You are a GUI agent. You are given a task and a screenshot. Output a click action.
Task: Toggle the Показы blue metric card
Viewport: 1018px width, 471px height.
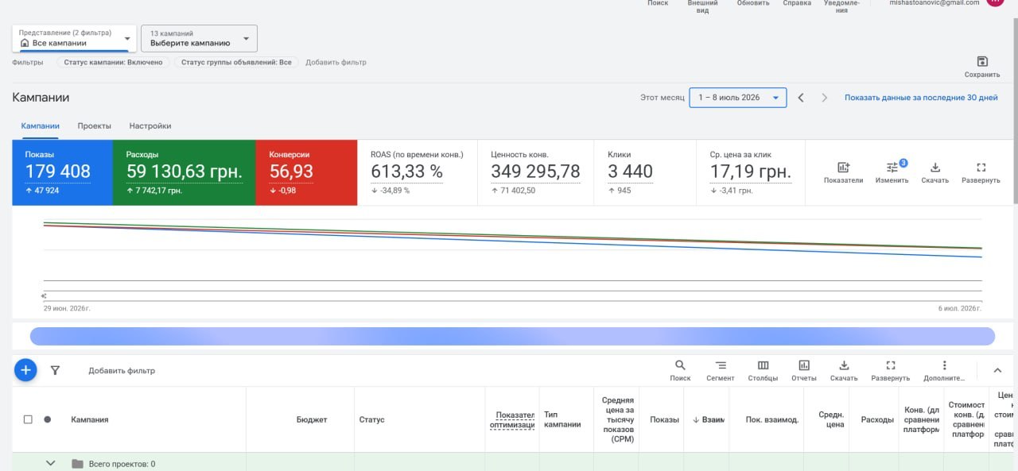tap(62, 172)
